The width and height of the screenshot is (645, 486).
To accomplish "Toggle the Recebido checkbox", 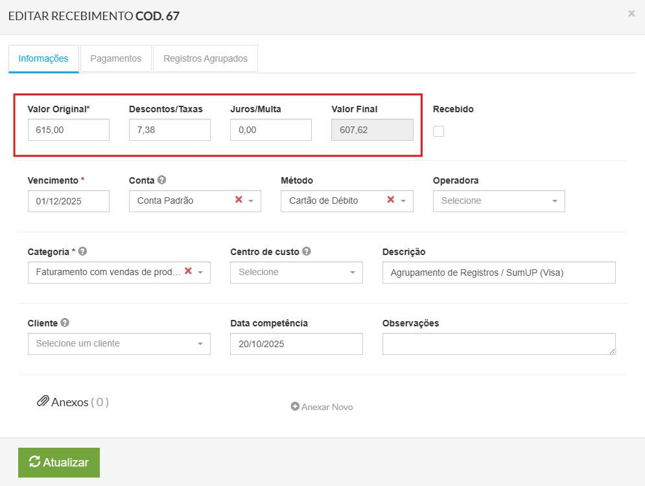I will pos(439,132).
